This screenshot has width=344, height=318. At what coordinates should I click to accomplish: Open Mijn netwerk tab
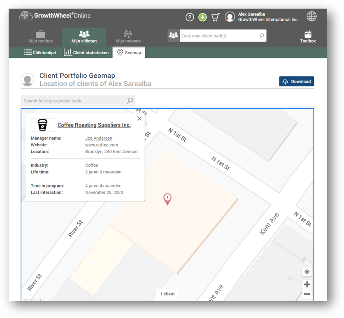pyautogui.click(x=128, y=37)
